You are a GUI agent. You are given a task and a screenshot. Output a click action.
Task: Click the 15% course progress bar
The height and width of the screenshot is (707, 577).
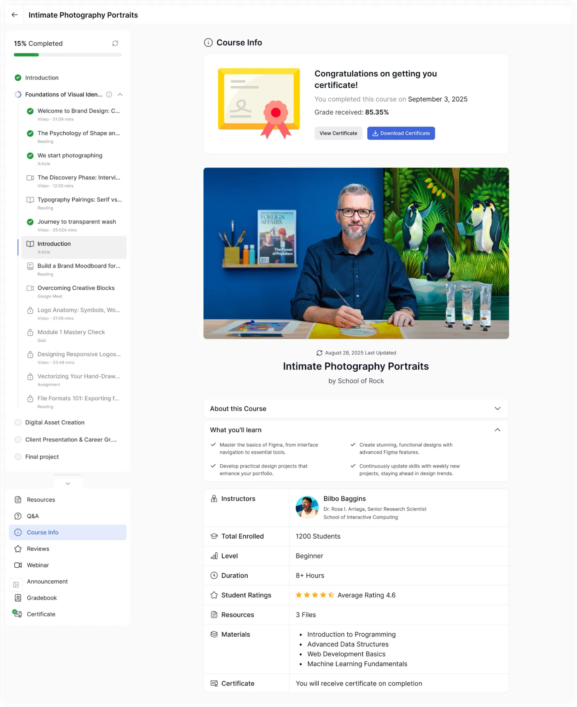(68, 55)
